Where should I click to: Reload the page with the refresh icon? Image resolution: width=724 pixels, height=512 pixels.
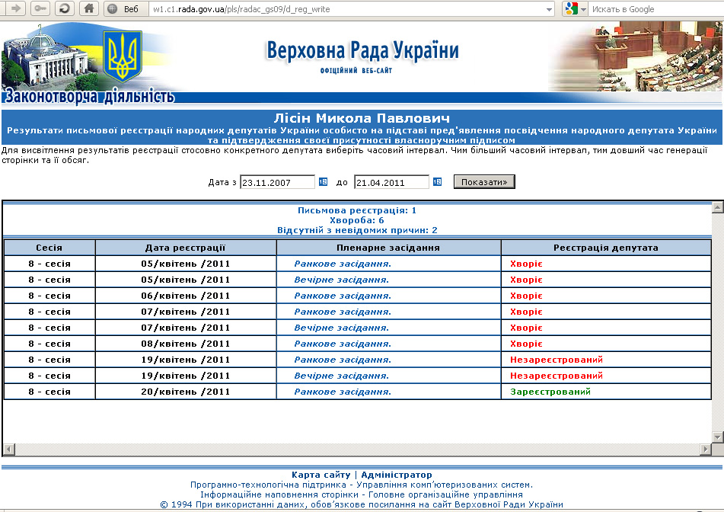(65, 9)
